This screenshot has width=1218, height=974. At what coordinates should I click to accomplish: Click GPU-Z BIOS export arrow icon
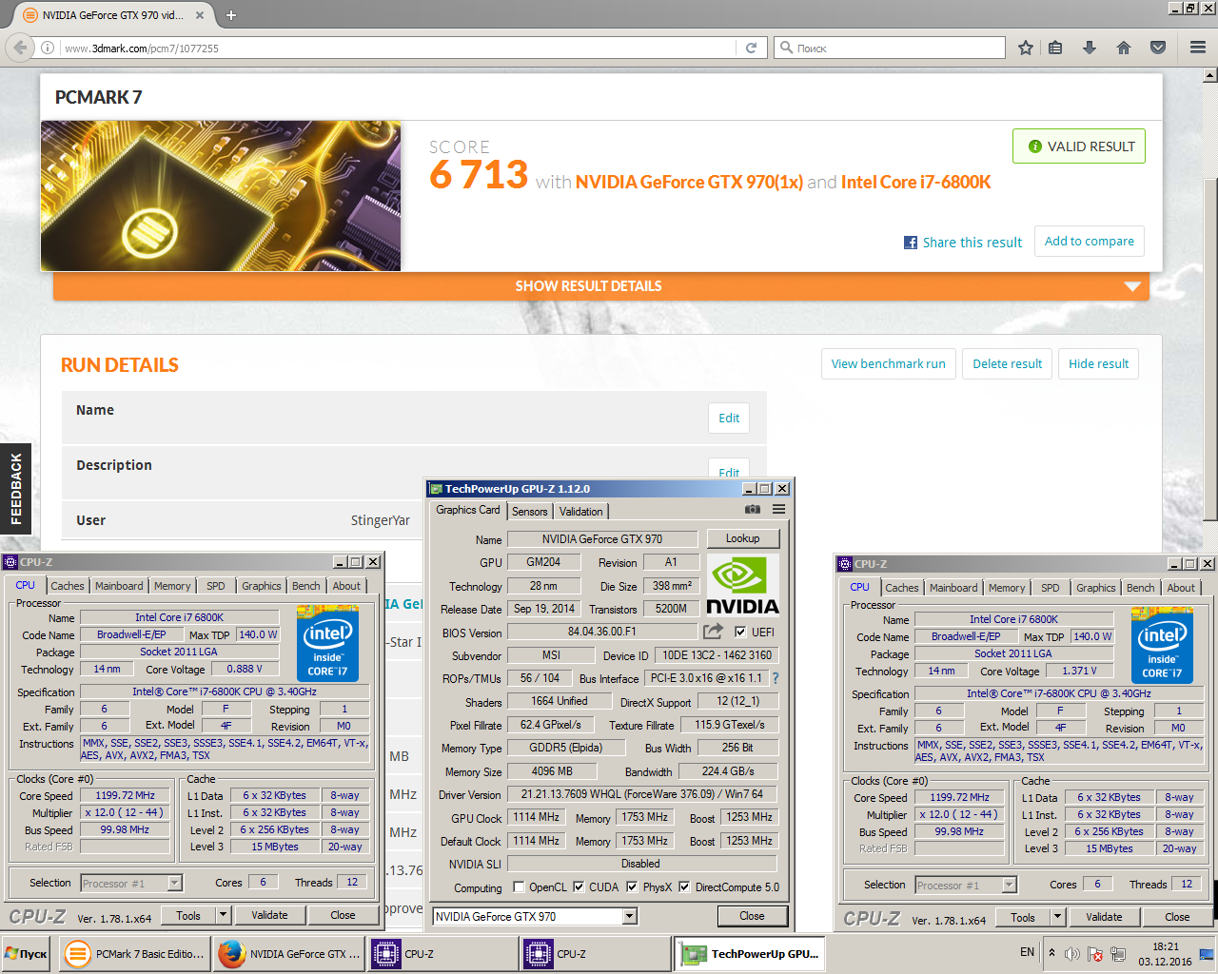point(713,631)
